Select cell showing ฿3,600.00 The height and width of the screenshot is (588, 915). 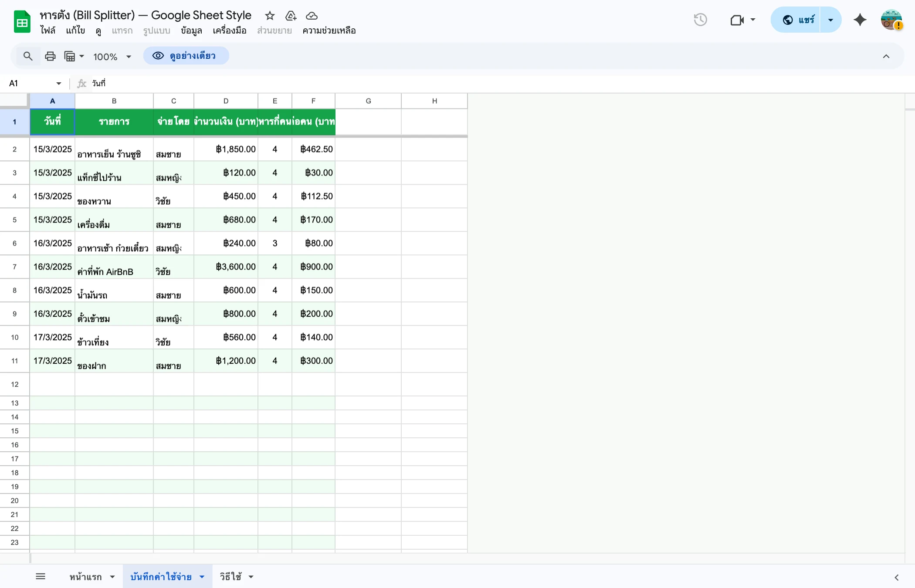(226, 267)
